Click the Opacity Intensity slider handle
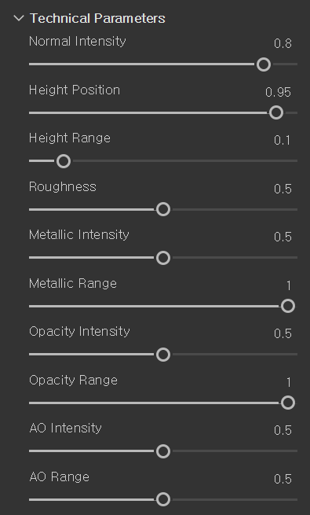Image resolution: width=310 pixels, height=515 pixels. coord(163,355)
